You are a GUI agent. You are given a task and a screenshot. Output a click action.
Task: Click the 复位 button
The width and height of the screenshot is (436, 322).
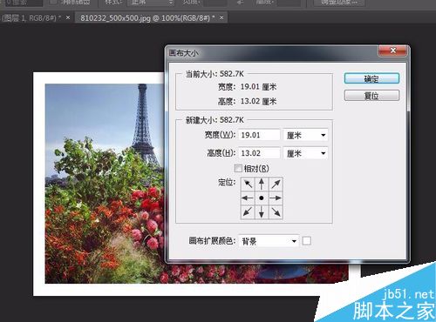point(371,96)
